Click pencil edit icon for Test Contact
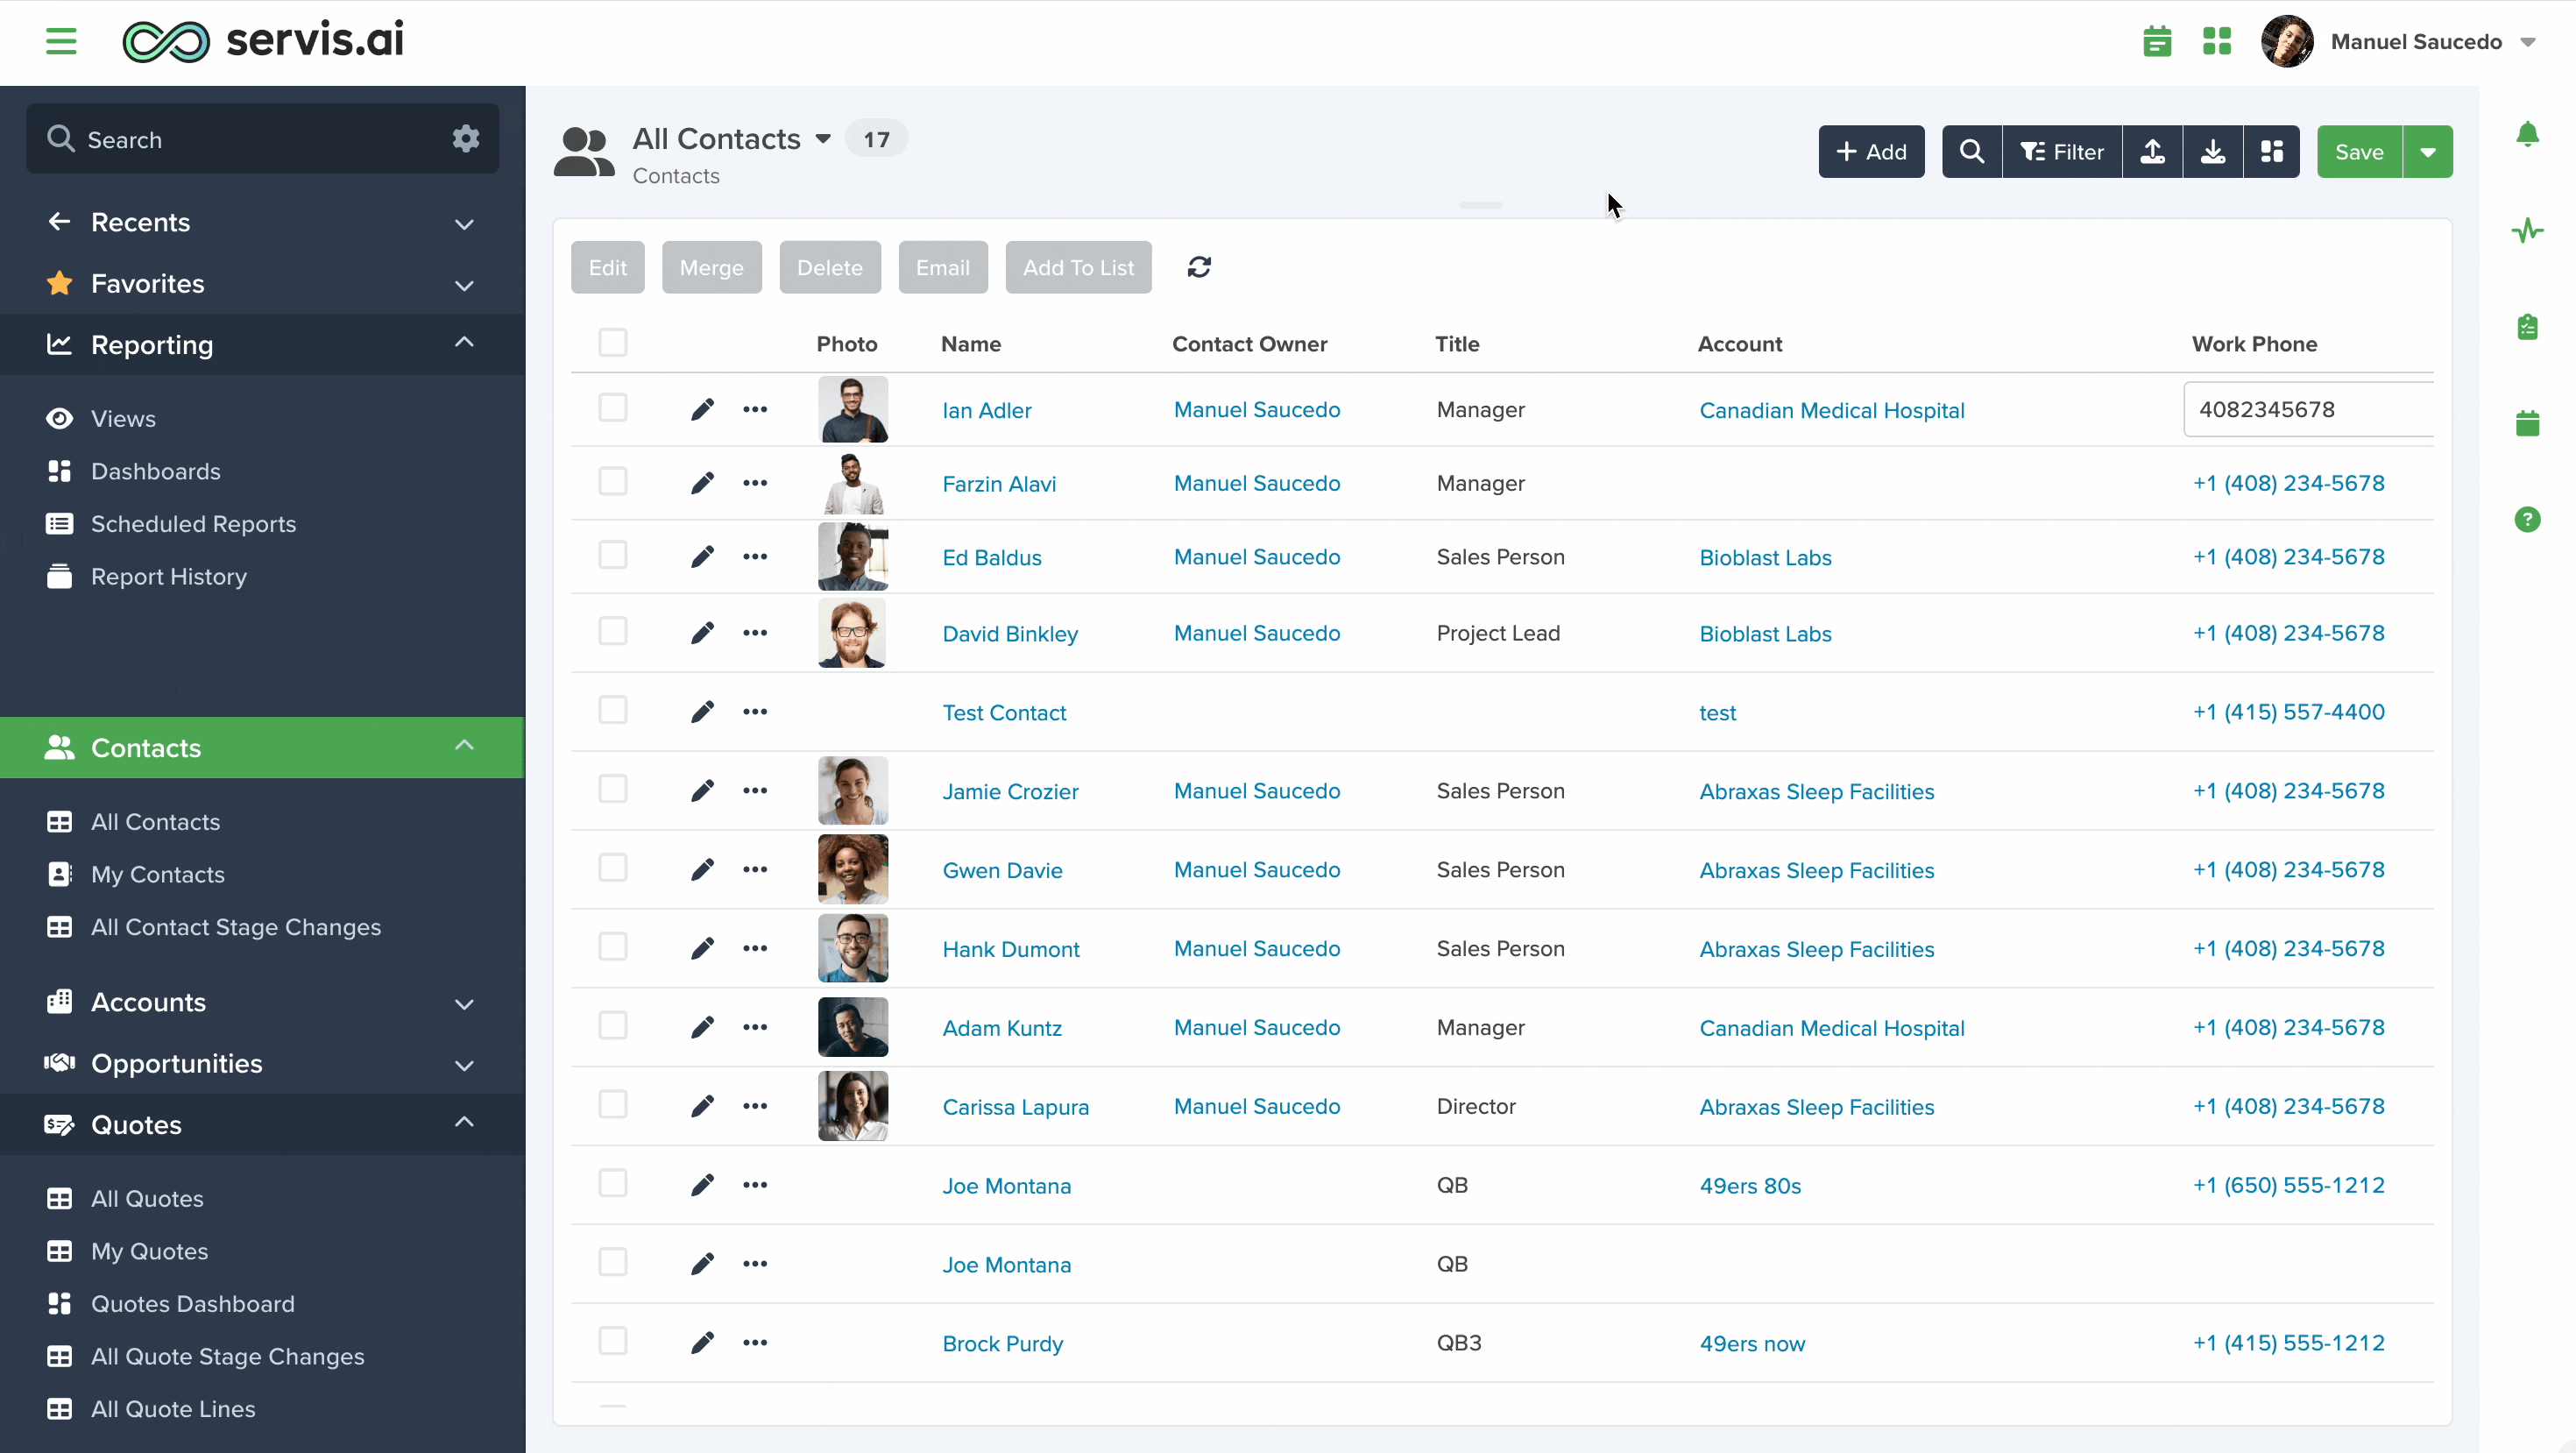 (702, 712)
